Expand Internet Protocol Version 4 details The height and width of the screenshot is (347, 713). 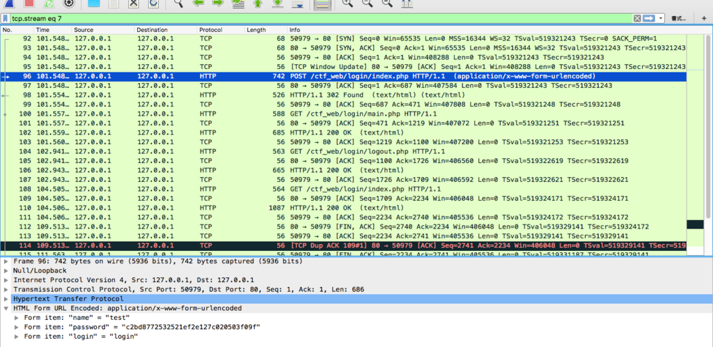[x=6, y=280]
